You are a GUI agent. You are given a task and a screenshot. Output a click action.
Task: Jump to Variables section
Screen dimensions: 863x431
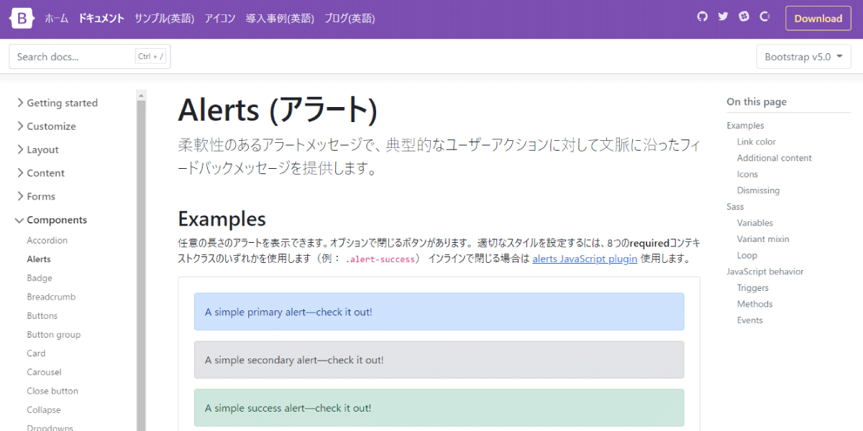[755, 223]
